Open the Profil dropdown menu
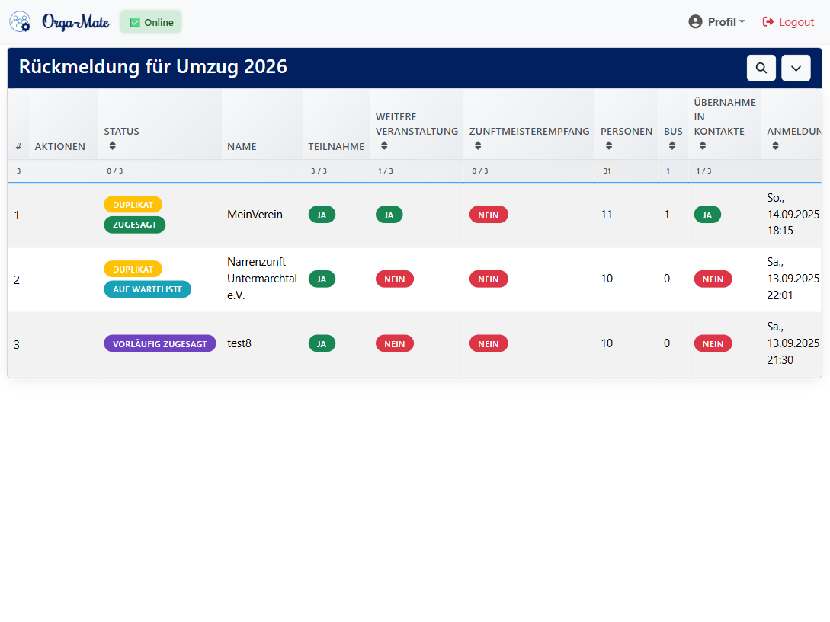 (716, 22)
